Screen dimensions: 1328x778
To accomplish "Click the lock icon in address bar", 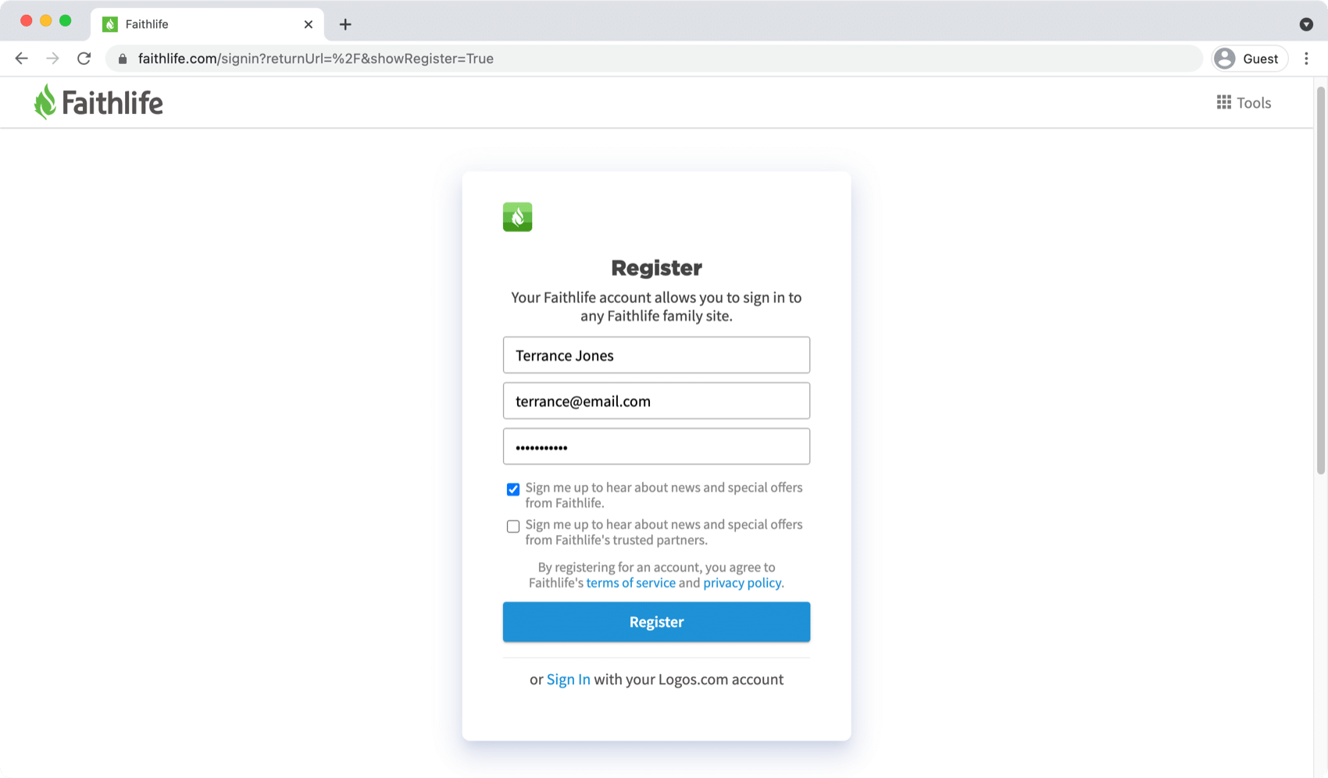I will pyautogui.click(x=123, y=59).
